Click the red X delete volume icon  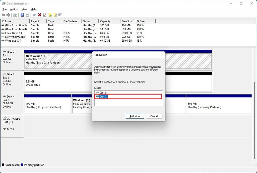(39, 15)
